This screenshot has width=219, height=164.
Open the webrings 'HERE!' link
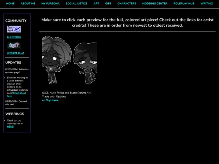click(x=10, y=127)
